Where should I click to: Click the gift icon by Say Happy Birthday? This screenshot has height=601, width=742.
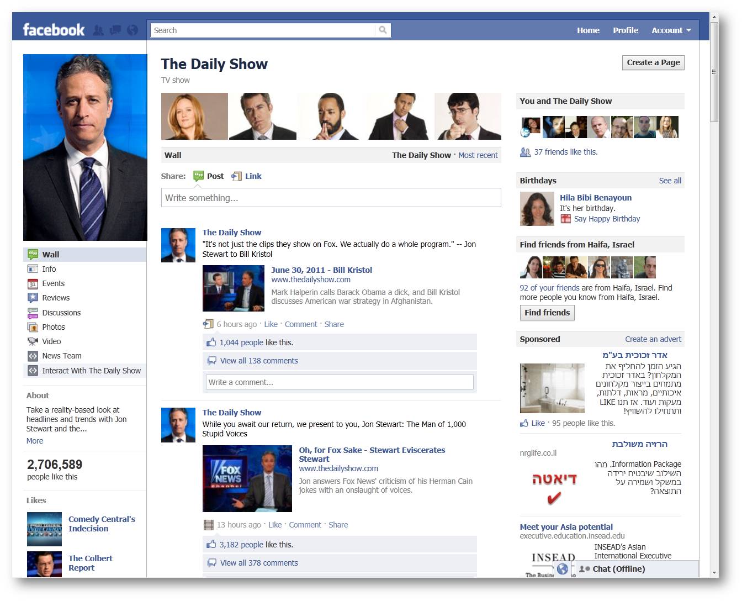point(565,219)
